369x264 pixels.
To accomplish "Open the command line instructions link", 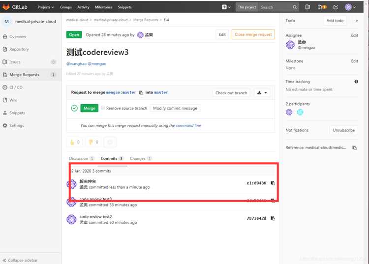I will click(188, 125).
